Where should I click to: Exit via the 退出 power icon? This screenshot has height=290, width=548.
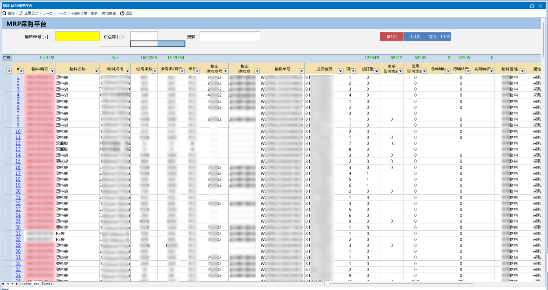(122, 13)
